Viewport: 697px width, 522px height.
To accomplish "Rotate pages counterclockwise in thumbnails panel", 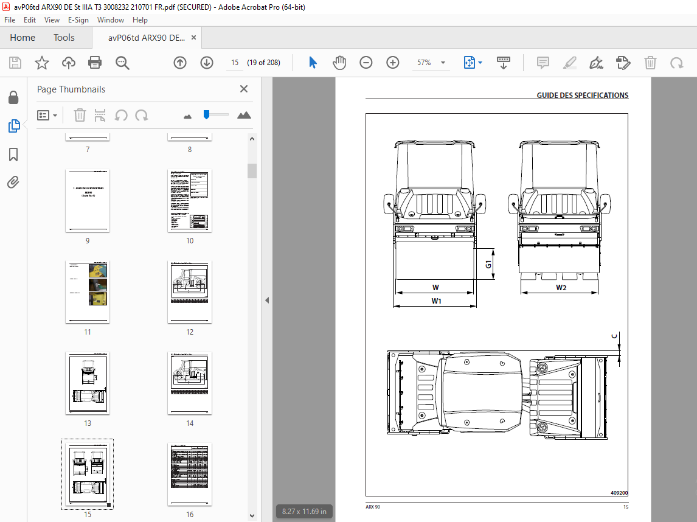I will point(121,116).
